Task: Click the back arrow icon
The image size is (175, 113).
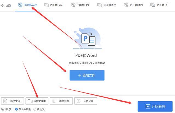Action: [3, 5]
